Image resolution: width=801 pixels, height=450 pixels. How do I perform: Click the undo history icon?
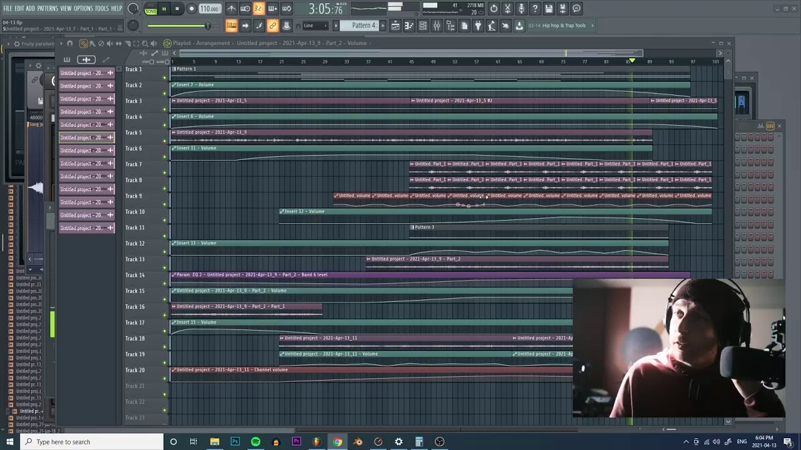(x=494, y=9)
